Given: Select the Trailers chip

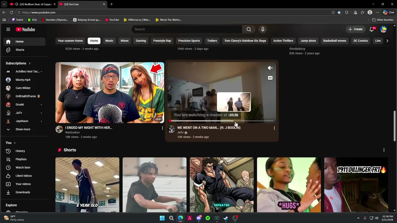Looking at the screenshot, I should (x=212, y=41).
